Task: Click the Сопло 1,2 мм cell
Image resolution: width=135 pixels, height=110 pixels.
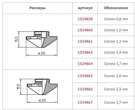Action: 116,41
